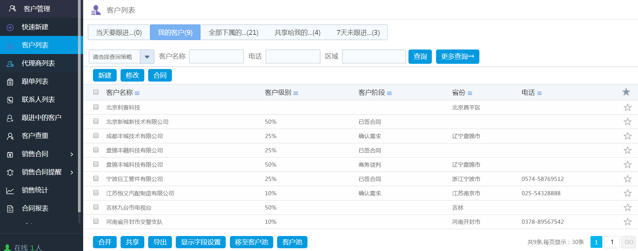Expand the 销售合同 sidebar submenu
The height and width of the screenshot is (251, 638).
coord(72,154)
